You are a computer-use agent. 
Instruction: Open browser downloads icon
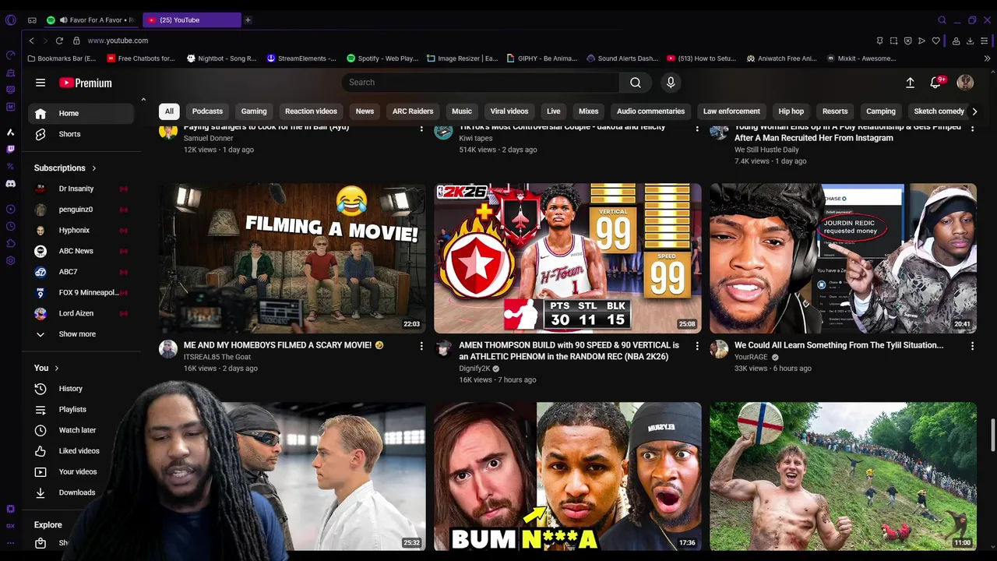971,41
